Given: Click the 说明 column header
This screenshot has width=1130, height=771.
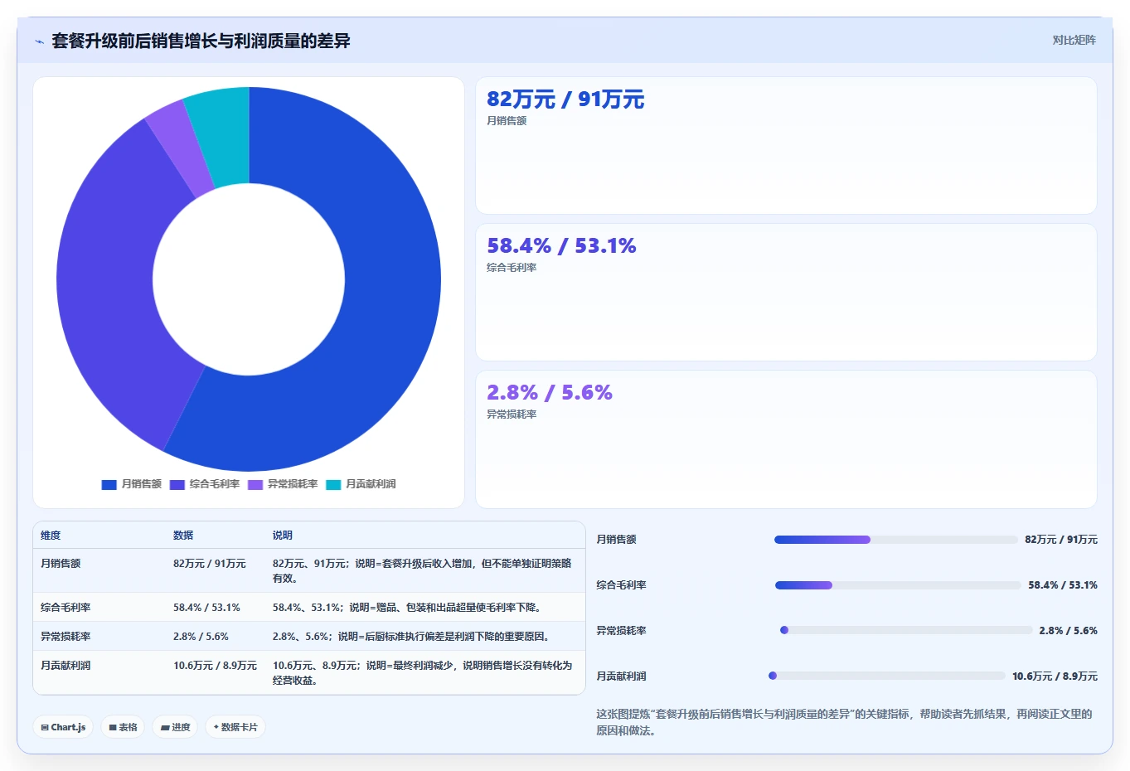Looking at the screenshot, I should 283,536.
